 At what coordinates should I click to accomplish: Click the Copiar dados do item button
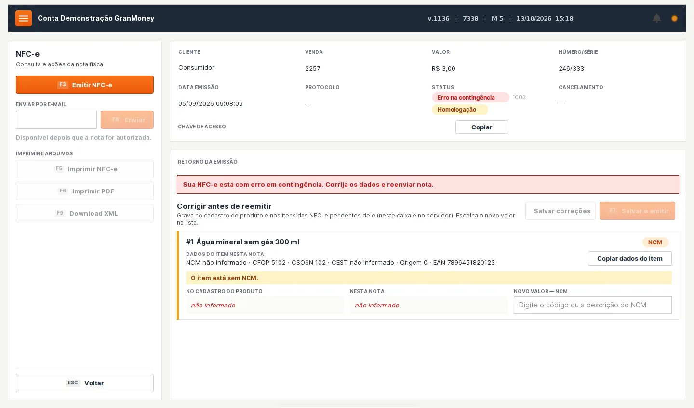point(630,258)
